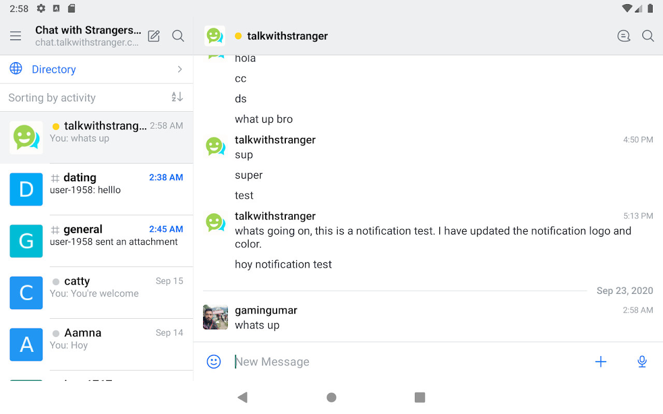Viewport: 663px width, 414px height.
Task: Tap the compose new message icon
Action: [x=154, y=36]
